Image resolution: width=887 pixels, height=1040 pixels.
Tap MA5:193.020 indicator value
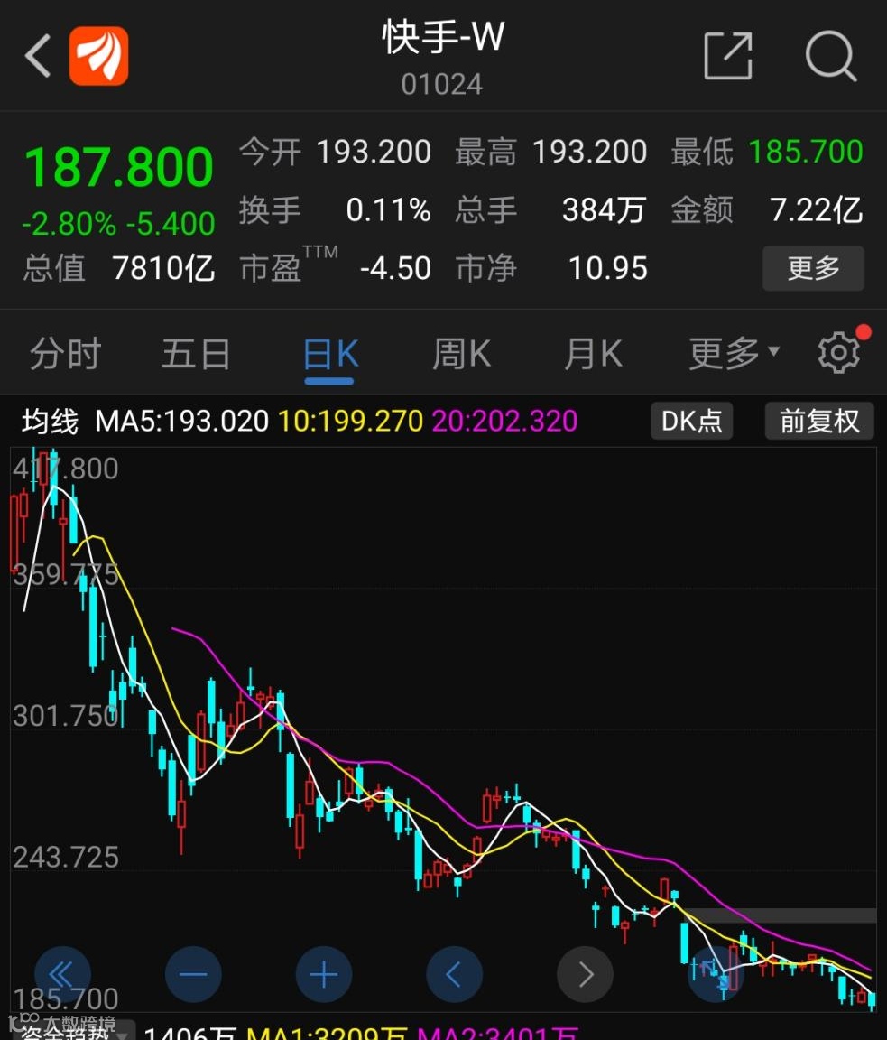tap(182, 422)
